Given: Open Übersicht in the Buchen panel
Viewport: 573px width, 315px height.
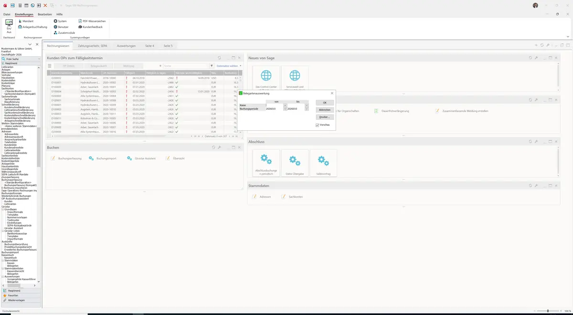Looking at the screenshot, I should [175, 158].
